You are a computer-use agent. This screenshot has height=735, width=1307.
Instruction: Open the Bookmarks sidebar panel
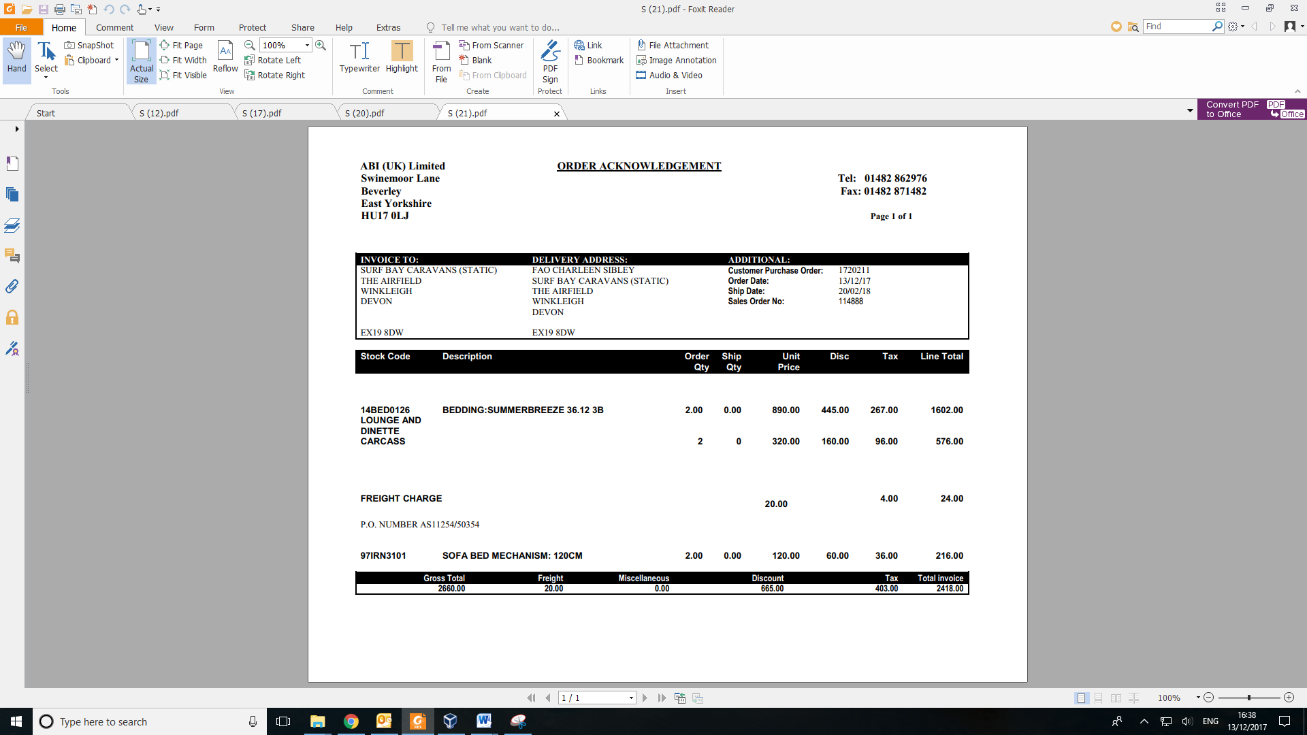tap(12, 163)
